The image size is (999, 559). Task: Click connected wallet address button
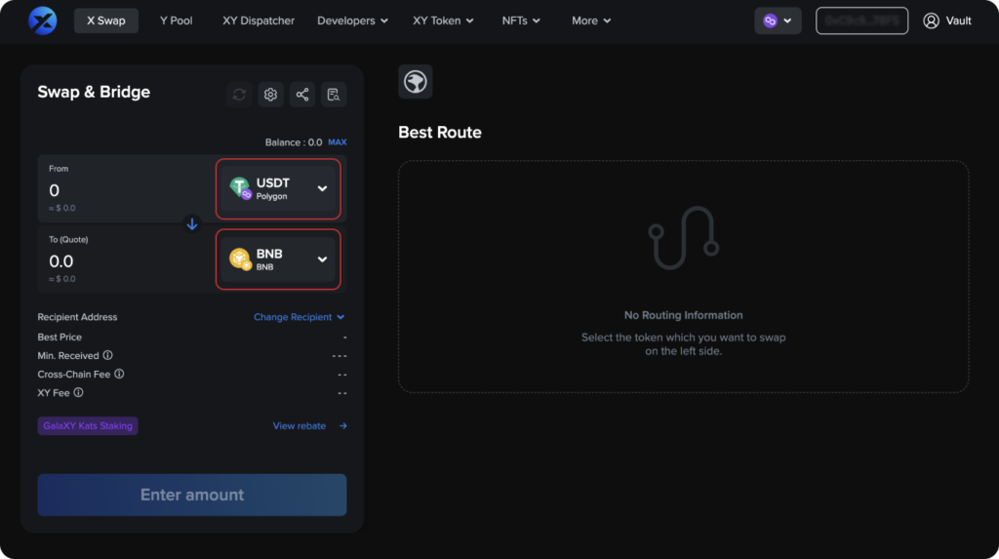[861, 21]
